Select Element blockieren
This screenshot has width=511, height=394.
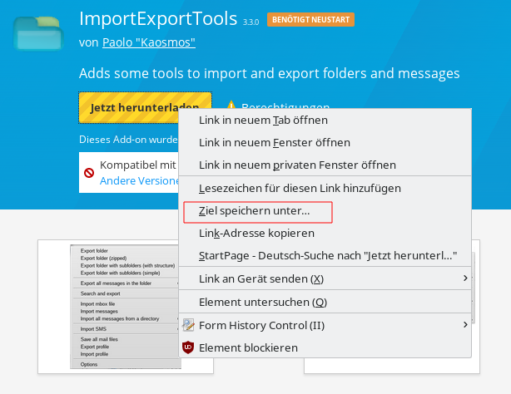[248, 347]
